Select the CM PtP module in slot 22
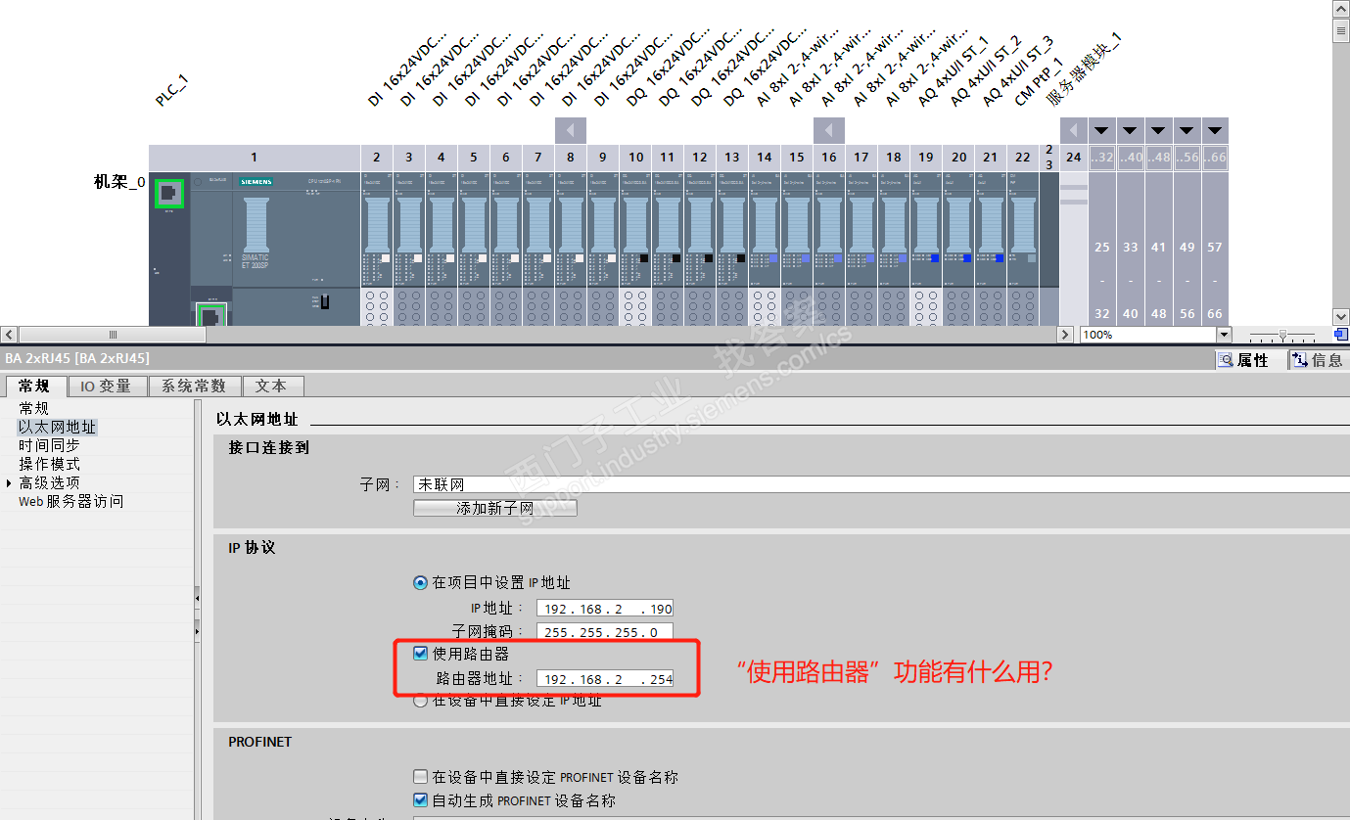 click(x=1022, y=249)
